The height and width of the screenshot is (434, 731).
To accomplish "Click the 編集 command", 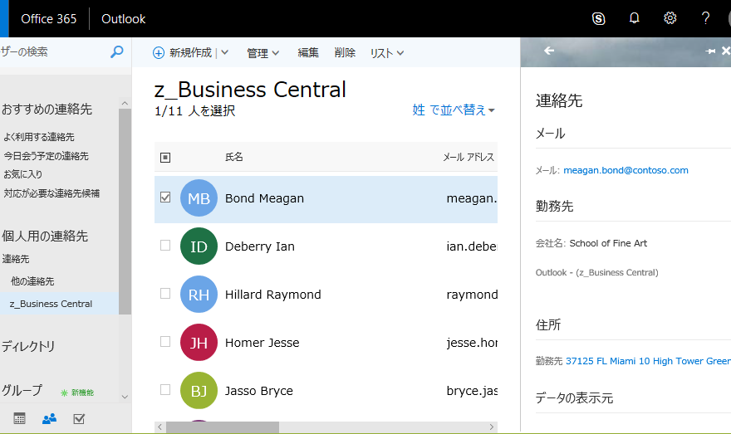I will pyautogui.click(x=308, y=52).
